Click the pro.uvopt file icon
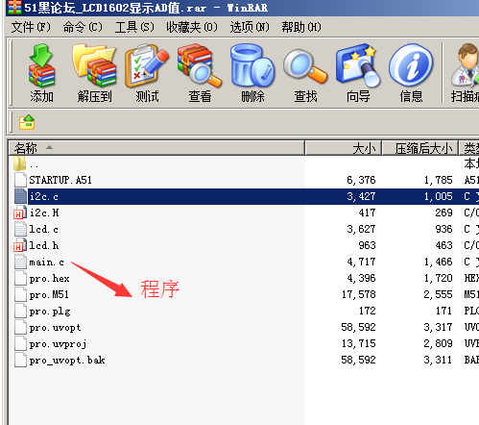The image size is (479, 425). 20,327
